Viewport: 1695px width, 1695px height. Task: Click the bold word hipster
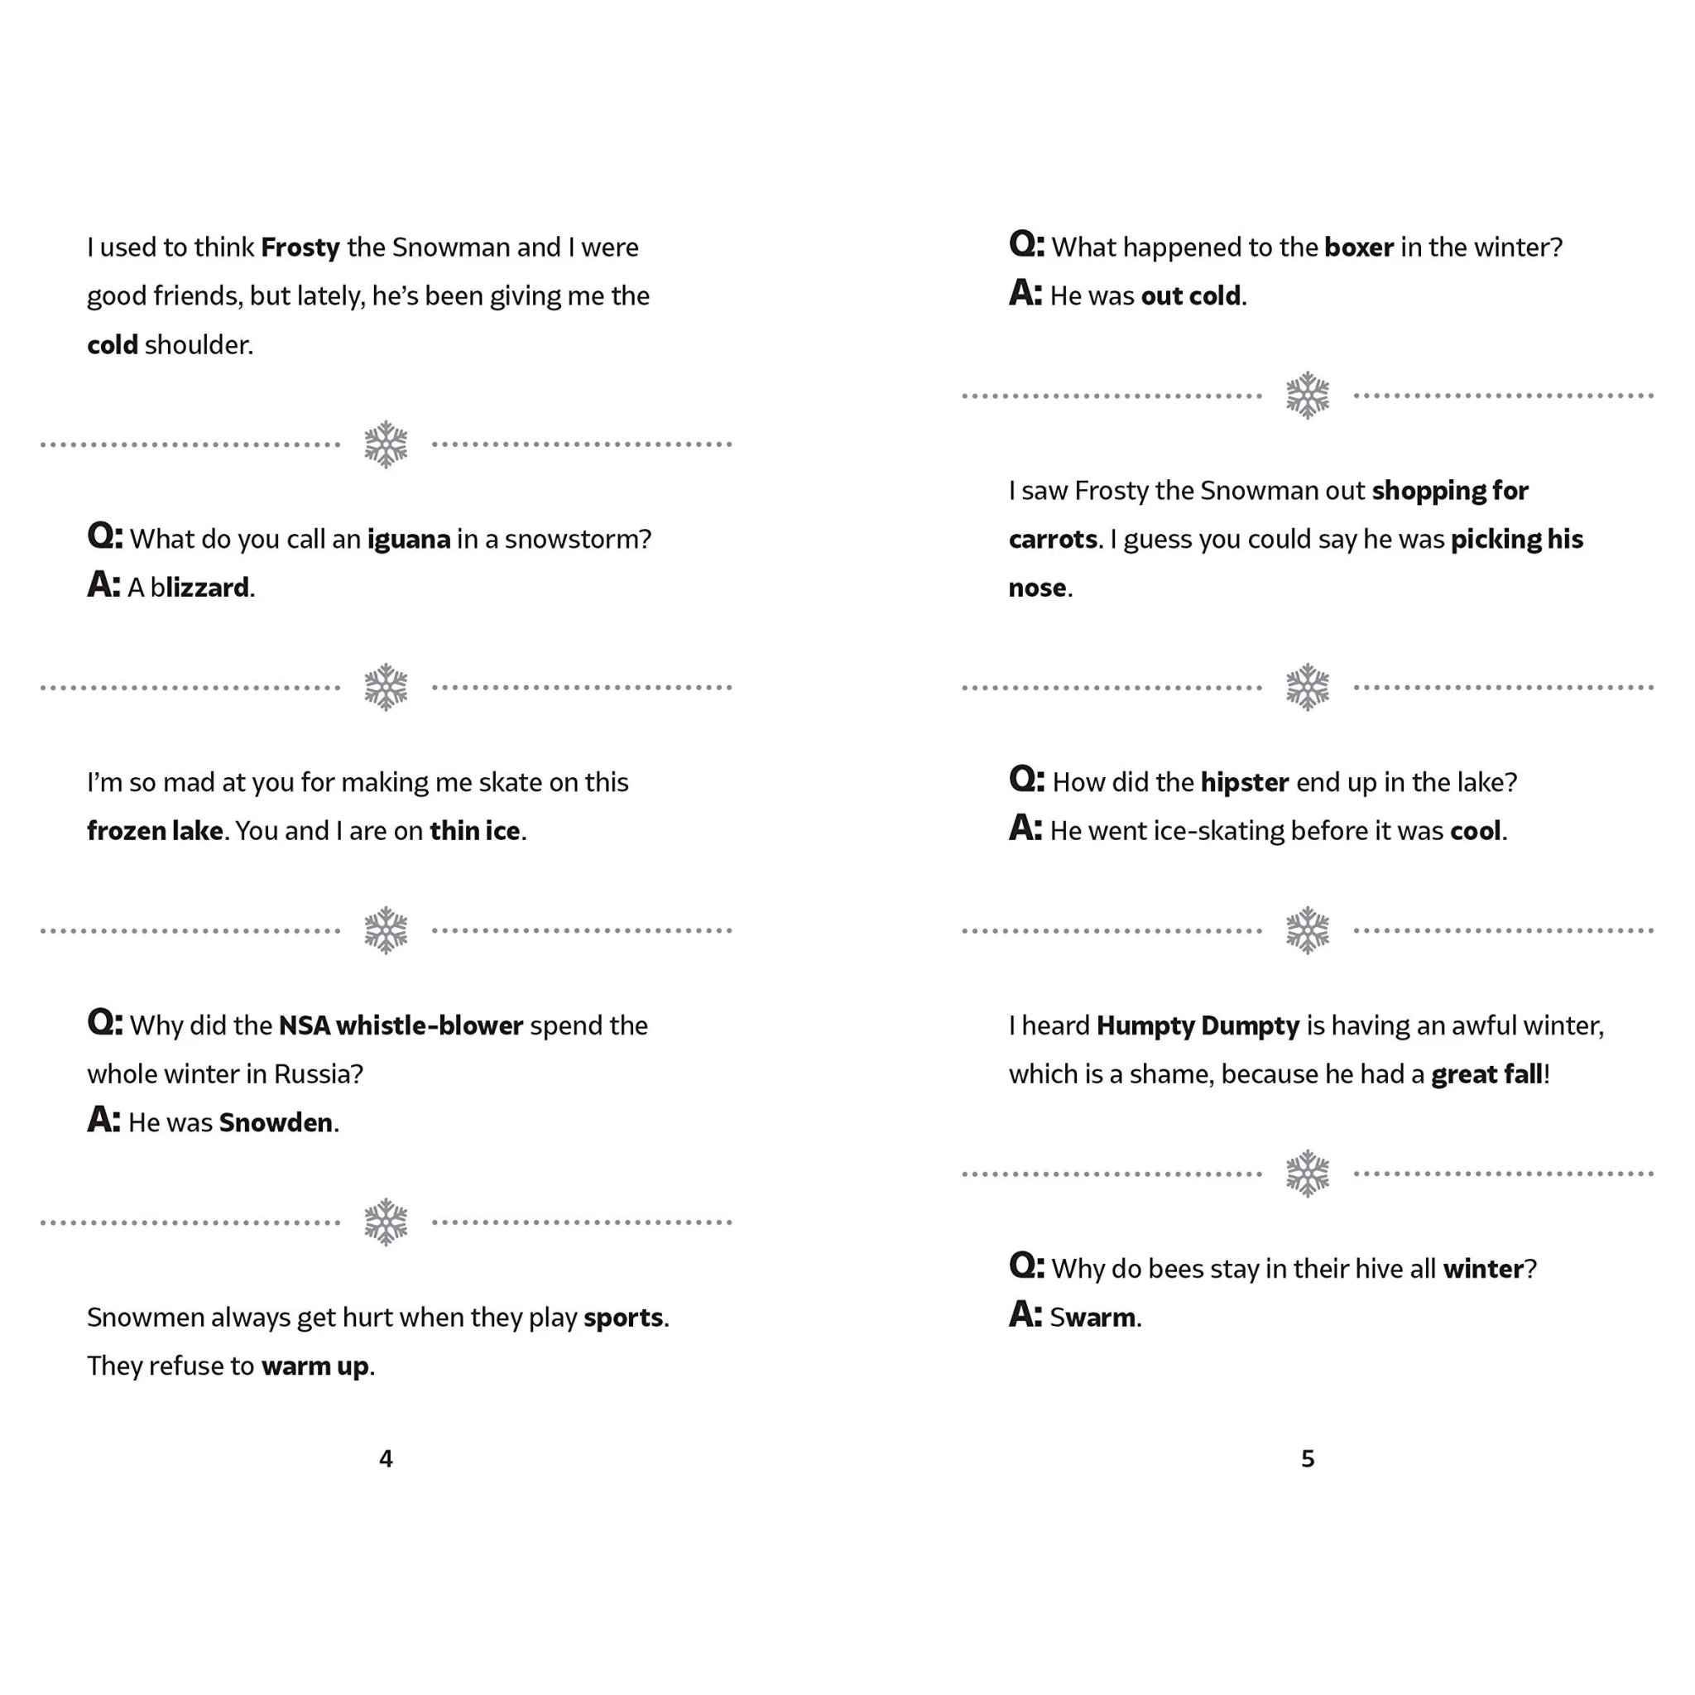1245,783
